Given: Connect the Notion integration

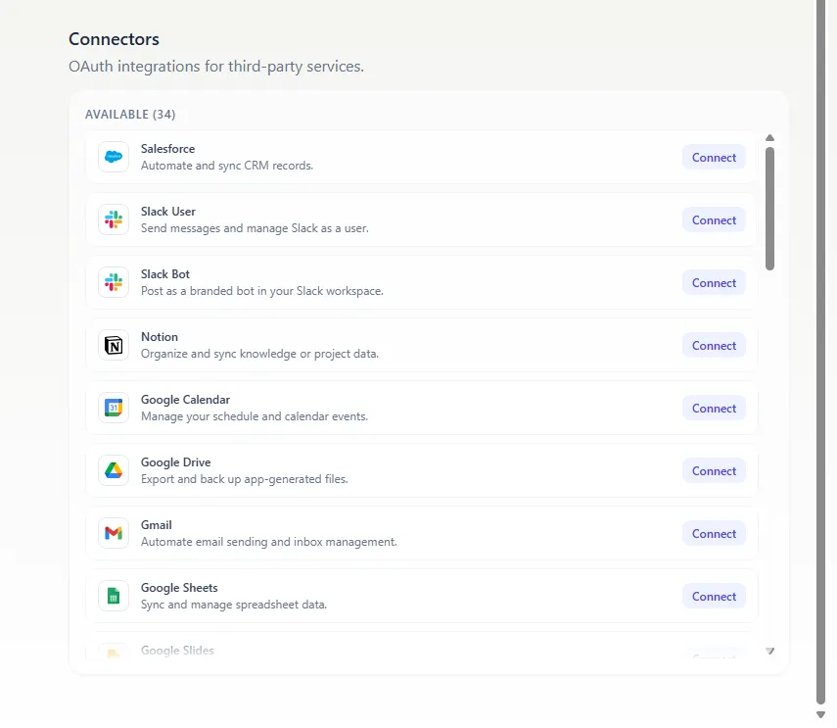Looking at the screenshot, I should [x=714, y=345].
